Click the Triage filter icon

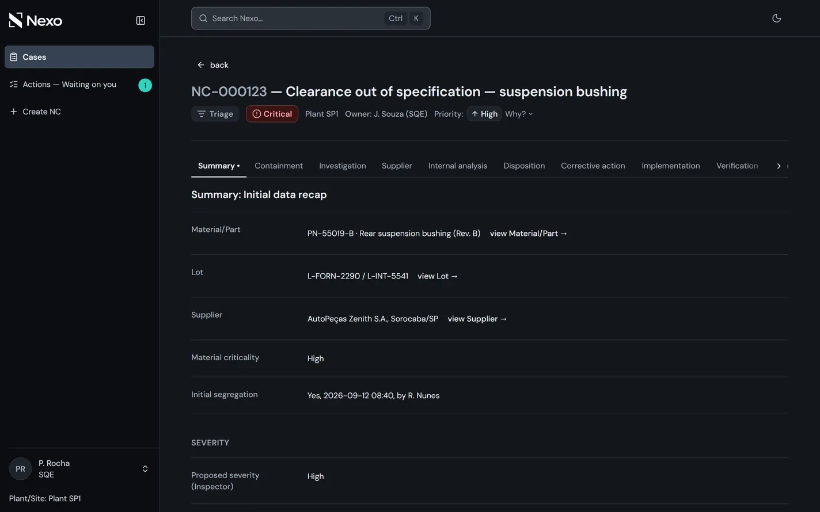(x=202, y=114)
